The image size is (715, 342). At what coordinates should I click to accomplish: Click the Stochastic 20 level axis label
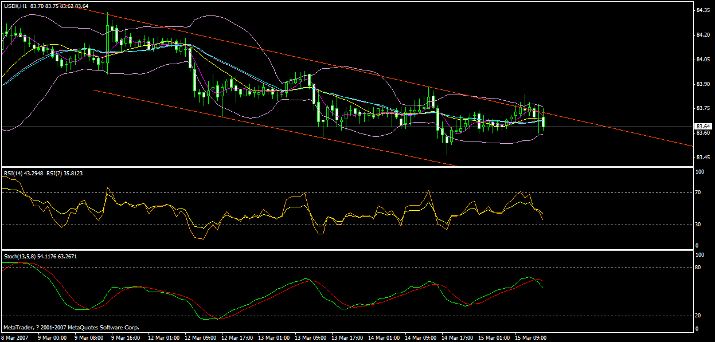click(x=698, y=316)
